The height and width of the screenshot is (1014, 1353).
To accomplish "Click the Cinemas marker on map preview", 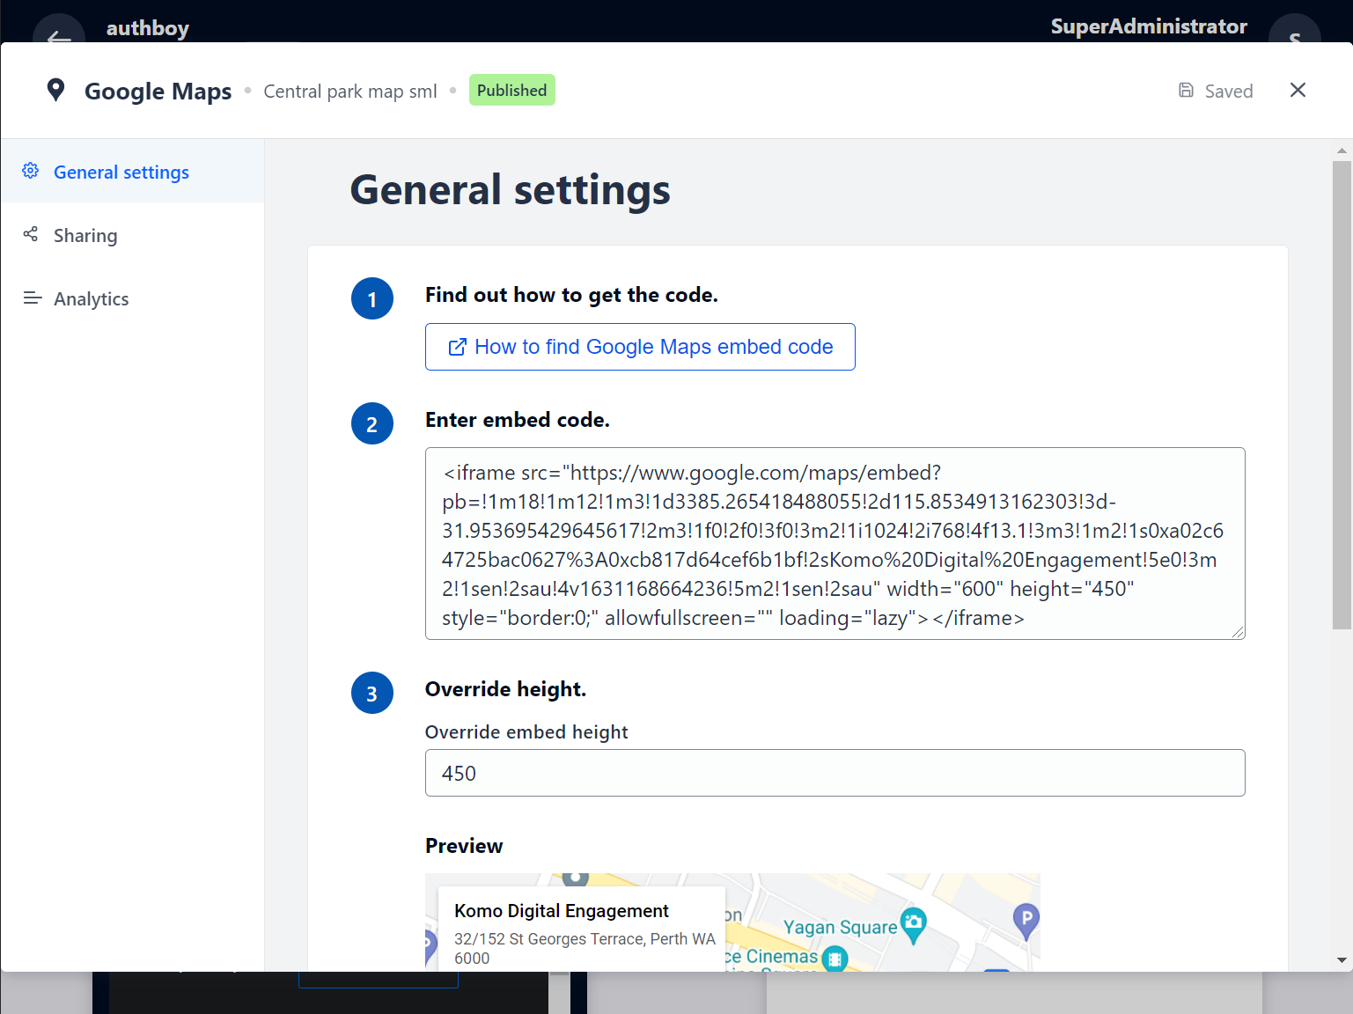I will pyautogui.click(x=835, y=958).
